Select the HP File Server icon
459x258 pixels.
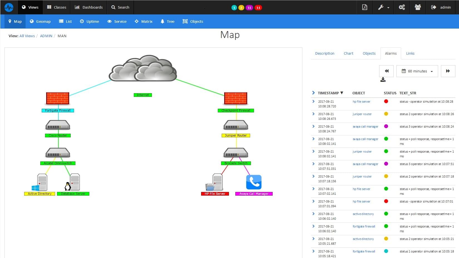click(x=214, y=182)
